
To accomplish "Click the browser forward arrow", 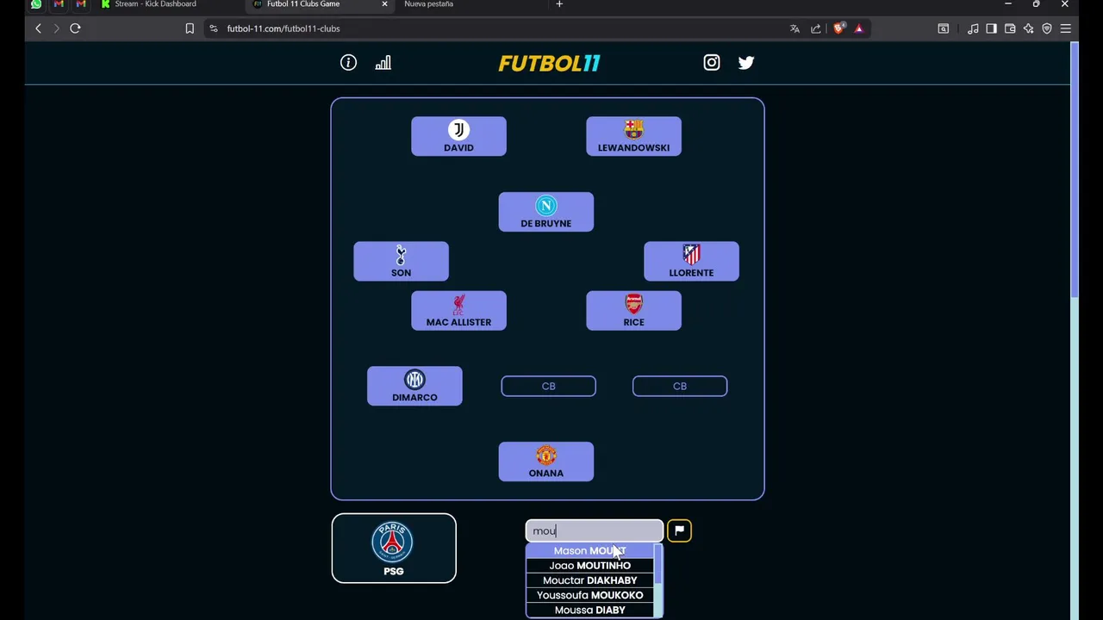I will click(x=56, y=28).
